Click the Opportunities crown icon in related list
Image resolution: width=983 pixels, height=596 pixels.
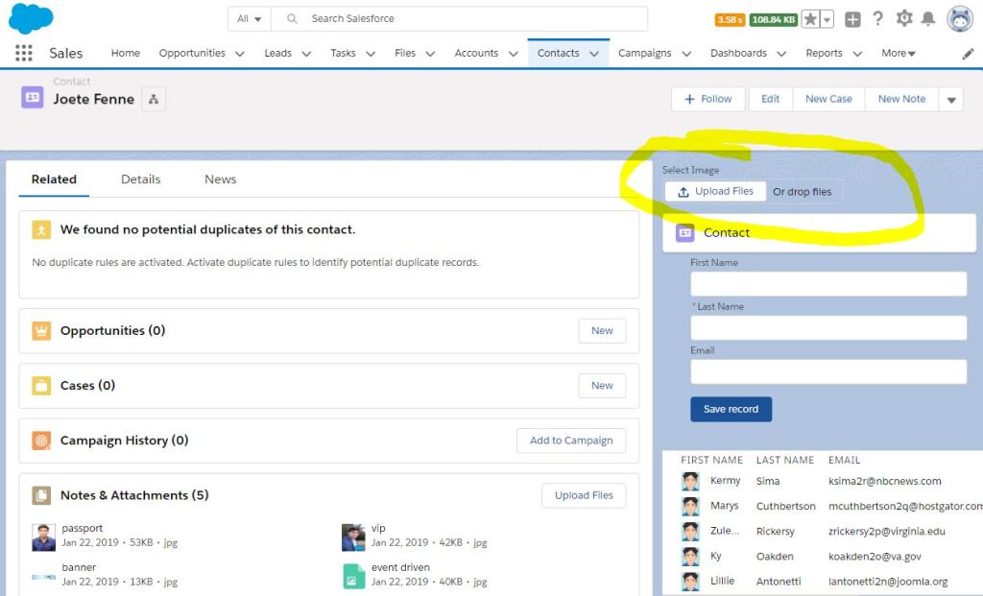coord(41,330)
